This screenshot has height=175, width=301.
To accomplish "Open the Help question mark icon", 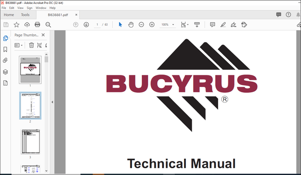I will [288, 15].
